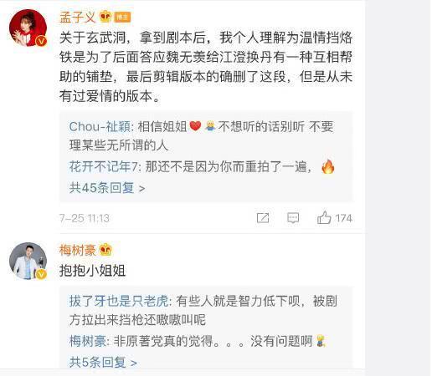
Task: Open commenter 花开不记年7 profile
Action: 104,167
